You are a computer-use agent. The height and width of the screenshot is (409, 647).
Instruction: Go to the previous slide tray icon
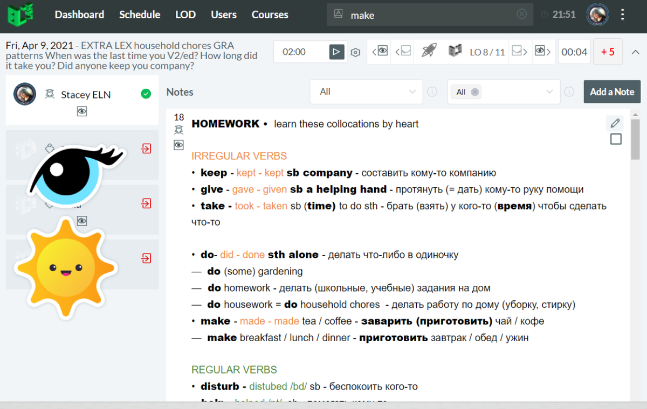(x=403, y=51)
